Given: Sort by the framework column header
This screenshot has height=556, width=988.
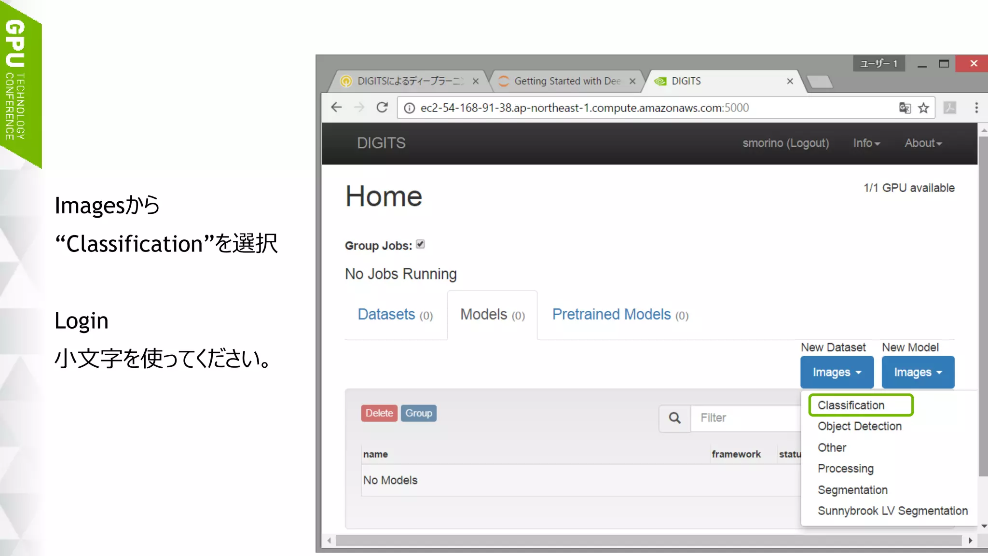Looking at the screenshot, I should pyautogui.click(x=736, y=454).
